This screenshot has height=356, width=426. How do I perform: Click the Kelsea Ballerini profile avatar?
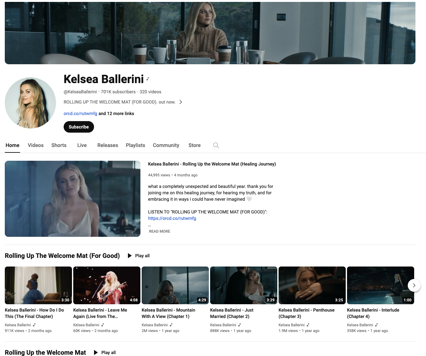(30, 103)
